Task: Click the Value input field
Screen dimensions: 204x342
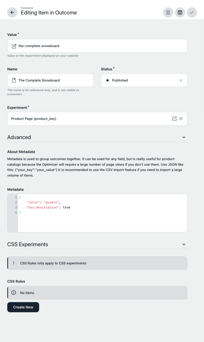Action: pyautogui.click(x=97, y=46)
